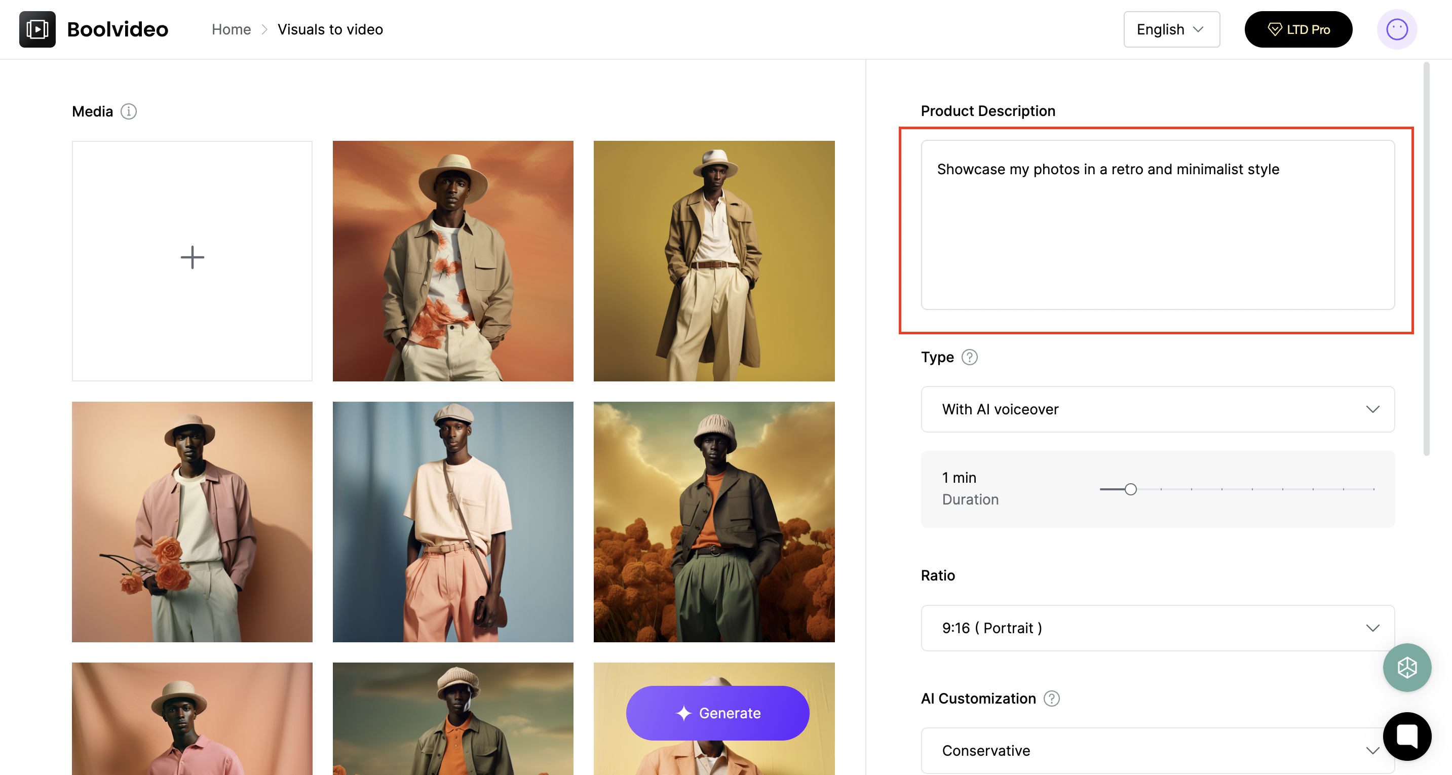Select the photo with mustard yellow background

[714, 261]
